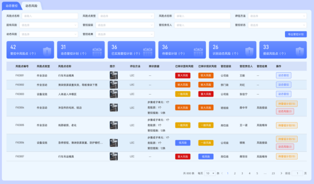Click 动态管控 button for FXD002

click(284, 84)
